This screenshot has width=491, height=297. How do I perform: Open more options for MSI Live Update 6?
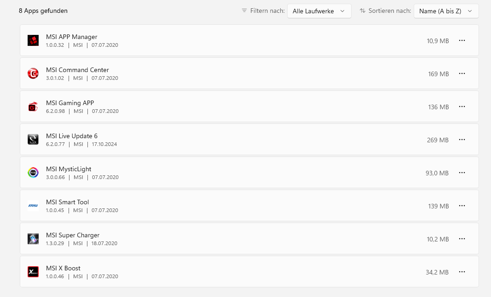click(462, 140)
